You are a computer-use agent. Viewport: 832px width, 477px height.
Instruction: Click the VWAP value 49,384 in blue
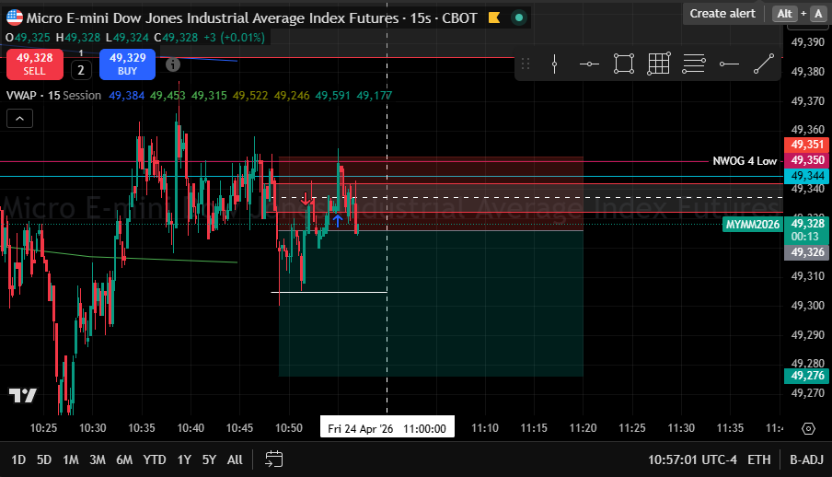click(126, 96)
